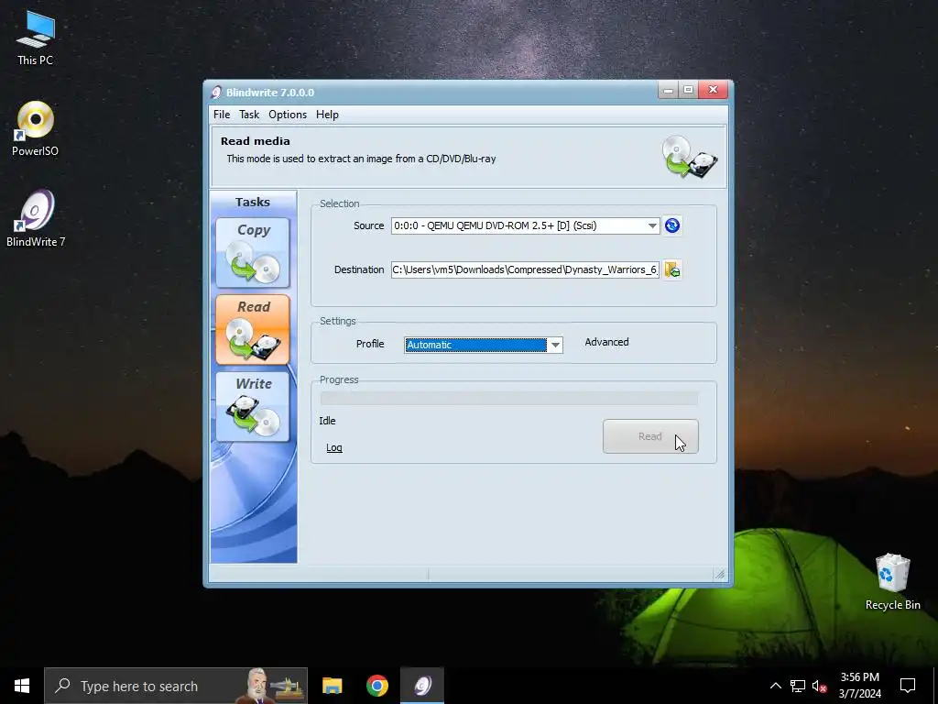Image resolution: width=938 pixels, height=704 pixels.
Task: Open the Windows Start menu
Action: [22, 686]
